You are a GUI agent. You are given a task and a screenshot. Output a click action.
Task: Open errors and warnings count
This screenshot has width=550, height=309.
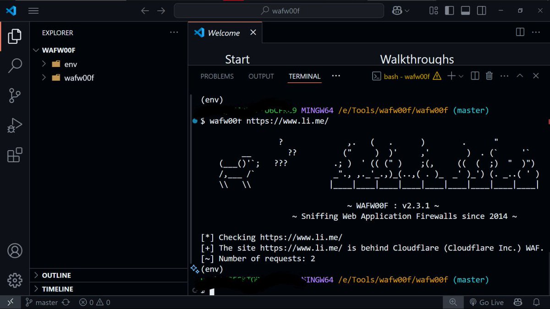[x=95, y=303]
